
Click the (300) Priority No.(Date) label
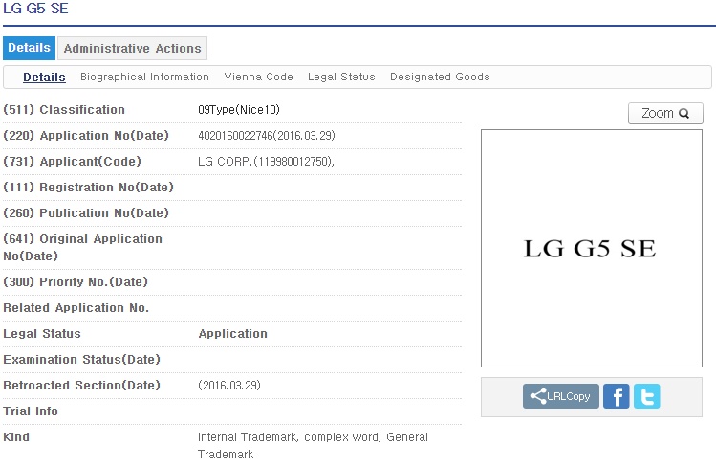(76, 282)
